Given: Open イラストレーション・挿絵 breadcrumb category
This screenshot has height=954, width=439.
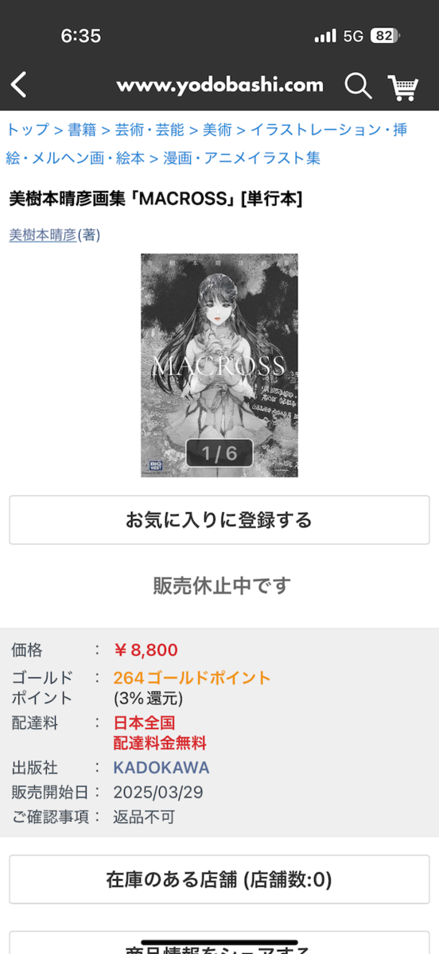Looking at the screenshot, I should coord(207,144).
